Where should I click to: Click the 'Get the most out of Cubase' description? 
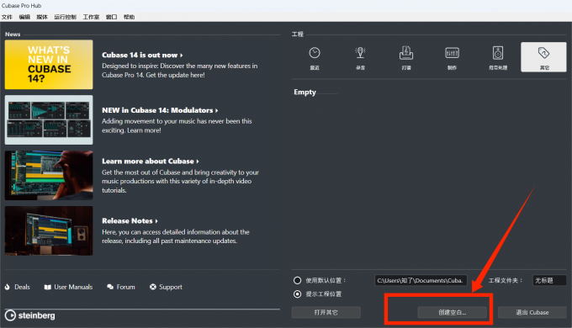pos(180,182)
